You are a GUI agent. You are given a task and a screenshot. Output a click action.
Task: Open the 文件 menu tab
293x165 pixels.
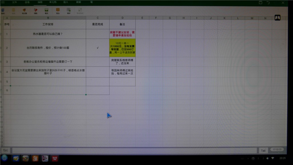click(x=14, y=2)
